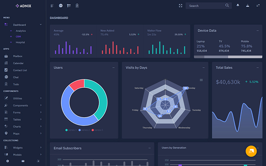Collapse the Device Data card

257,31
